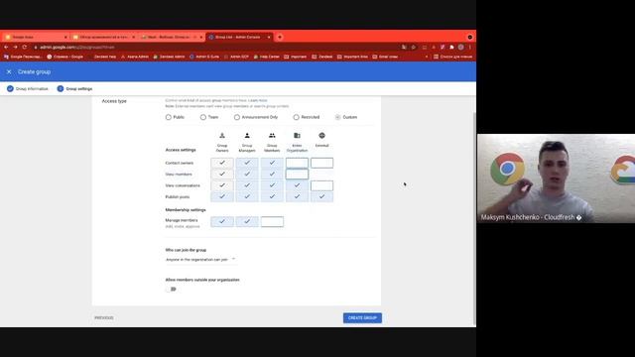Click the presenter's webcam video thumbnail

[x=556, y=178]
